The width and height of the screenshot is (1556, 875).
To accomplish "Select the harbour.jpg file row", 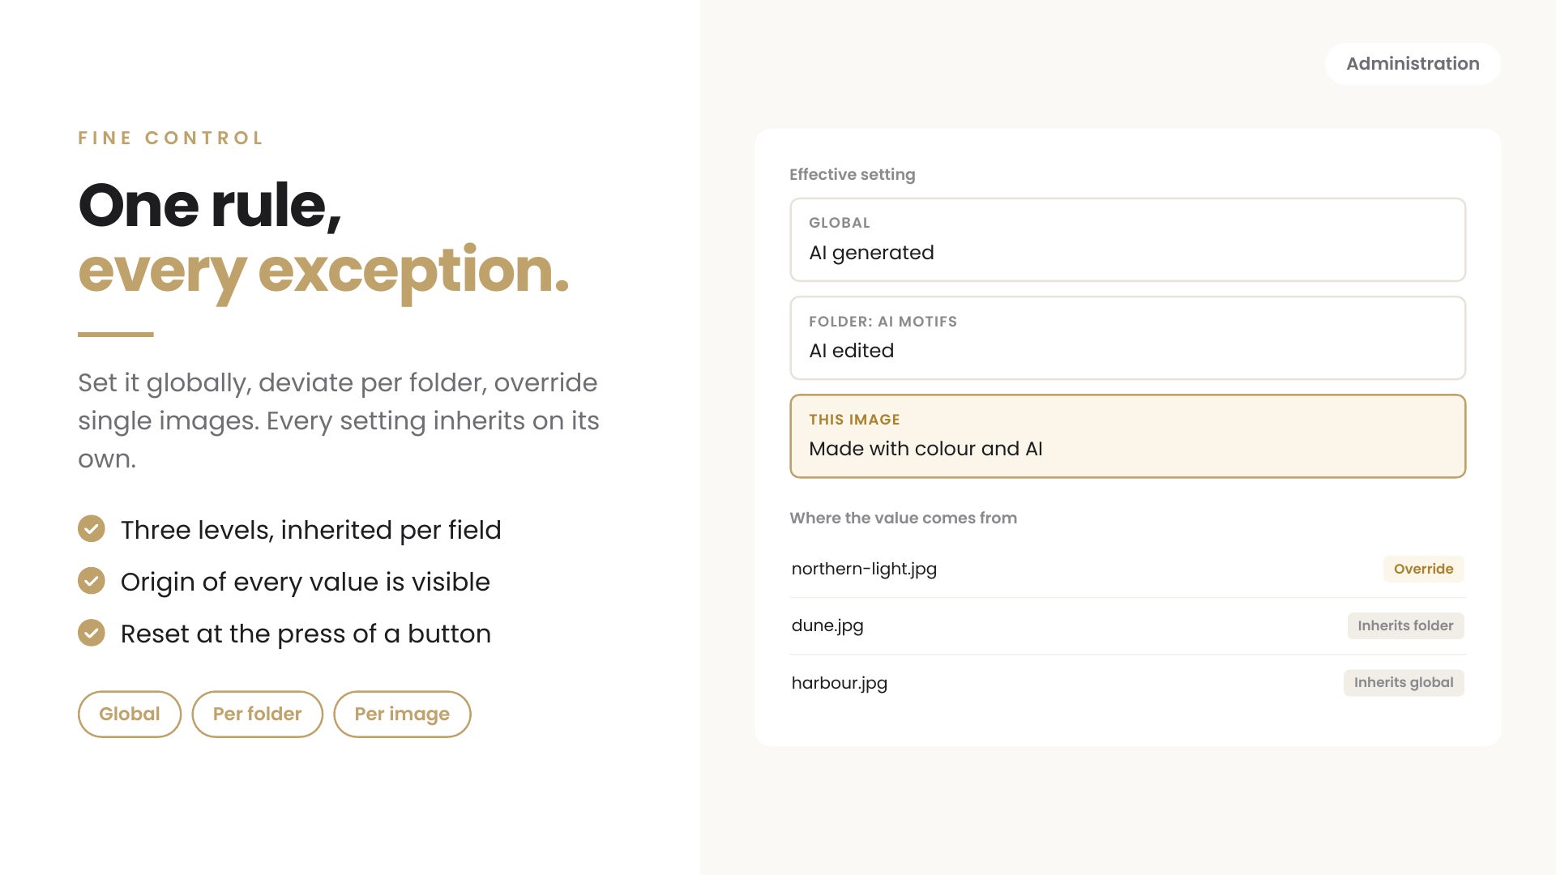I will (x=1127, y=682).
